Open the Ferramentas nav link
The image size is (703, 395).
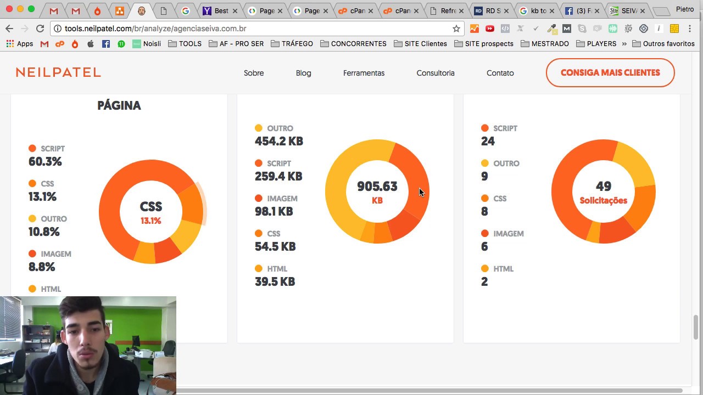tap(364, 73)
